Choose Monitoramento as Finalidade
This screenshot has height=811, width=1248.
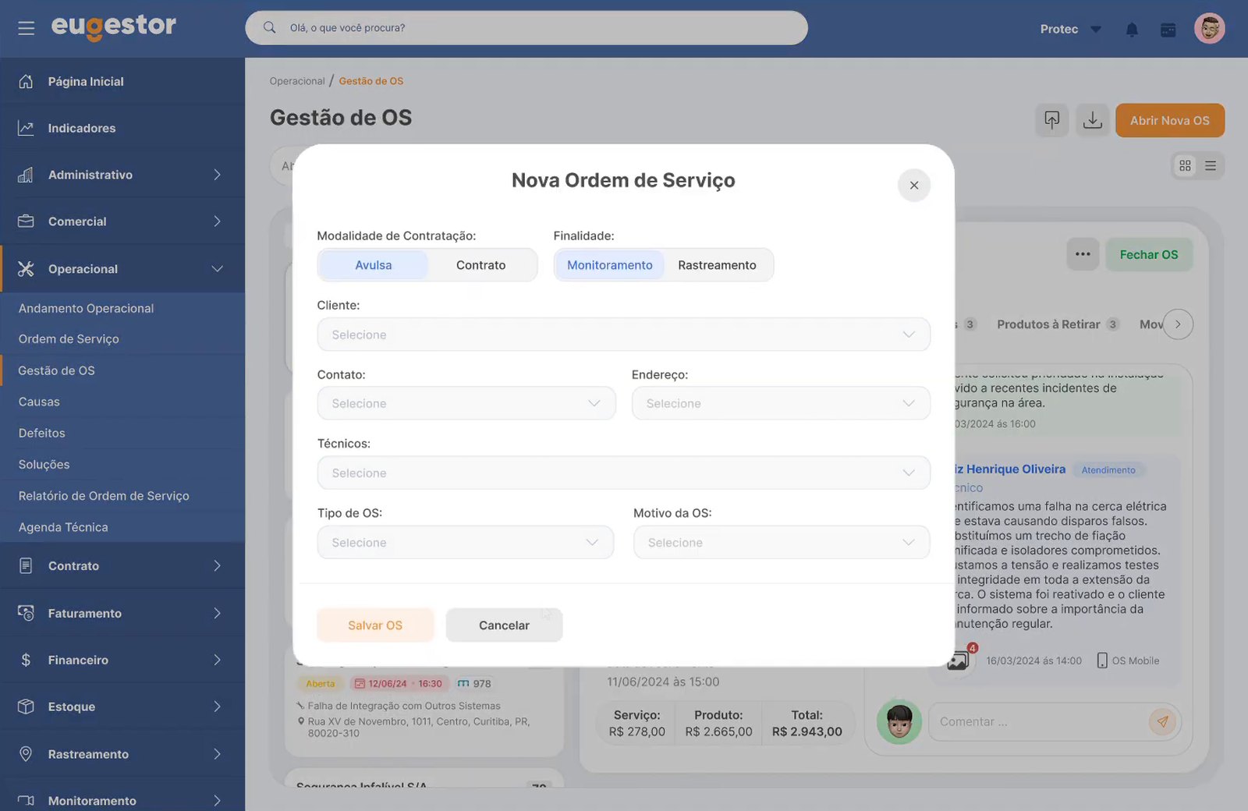[609, 265]
